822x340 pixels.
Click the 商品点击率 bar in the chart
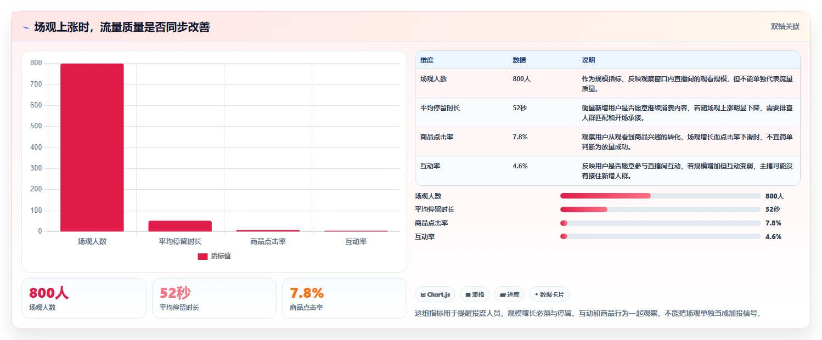pos(268,230)
